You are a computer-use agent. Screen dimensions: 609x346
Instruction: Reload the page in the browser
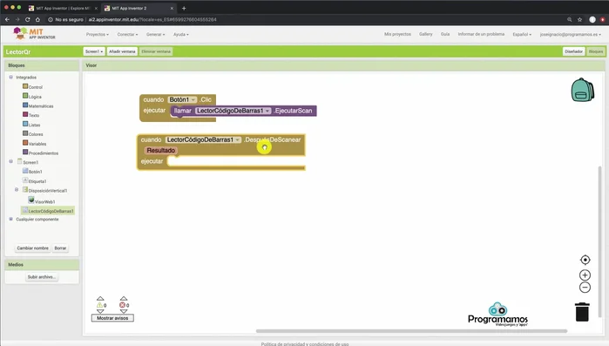tap(27, 19)
